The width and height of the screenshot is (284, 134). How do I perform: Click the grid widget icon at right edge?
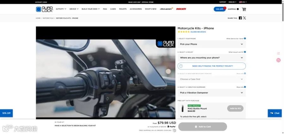[278, 53]
